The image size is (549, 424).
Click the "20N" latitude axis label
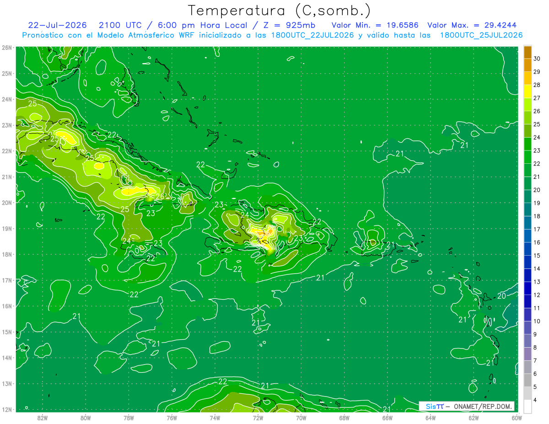point(6,203)
